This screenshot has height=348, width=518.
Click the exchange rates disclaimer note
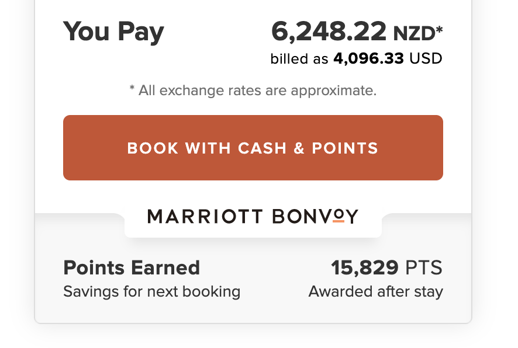point(253,91)
